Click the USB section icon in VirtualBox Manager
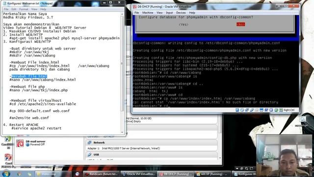 pos(89,154)
